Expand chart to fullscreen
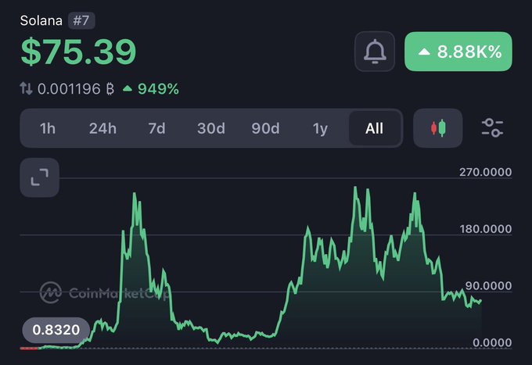Image resolution: width=532 pixels, height=365 pixels. click(x=40, y=177)
